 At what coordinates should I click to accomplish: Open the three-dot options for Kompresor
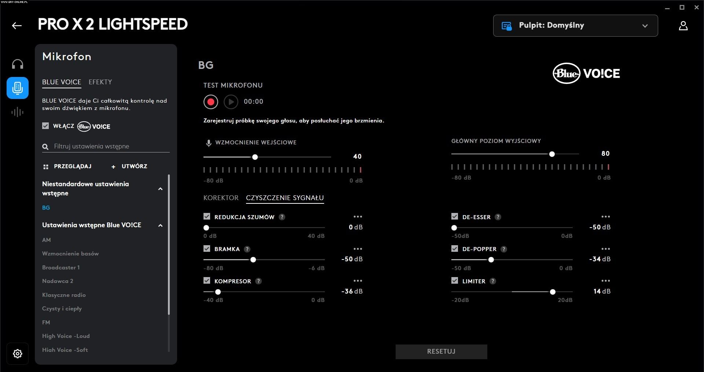357,281
